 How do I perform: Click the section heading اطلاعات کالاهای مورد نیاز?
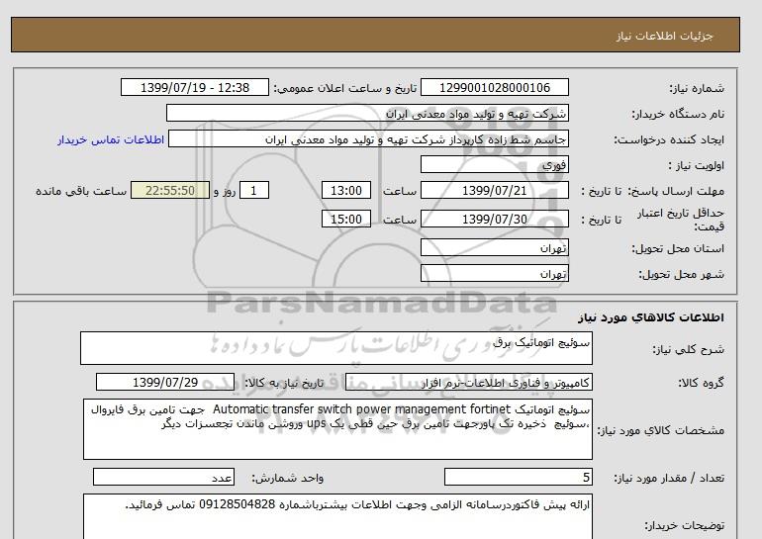pos(651,317)
